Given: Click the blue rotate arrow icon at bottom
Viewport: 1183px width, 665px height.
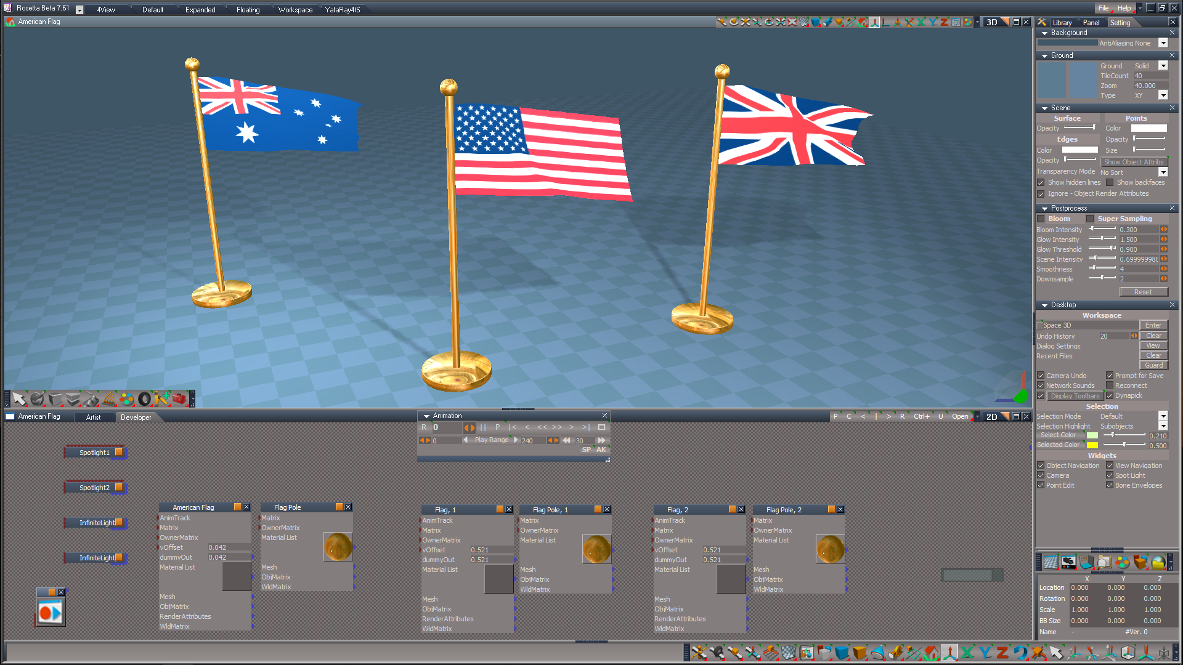Looking at the screenshot, I should coord(1020,652).
